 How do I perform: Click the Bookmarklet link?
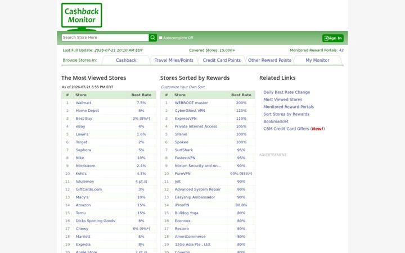click(276, 121)
